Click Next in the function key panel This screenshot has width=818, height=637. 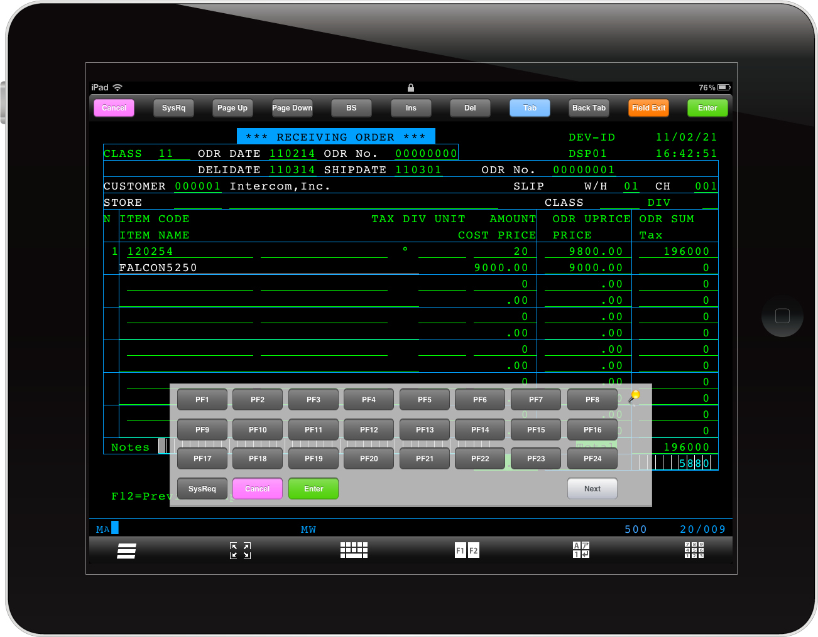tap(592, 489)
